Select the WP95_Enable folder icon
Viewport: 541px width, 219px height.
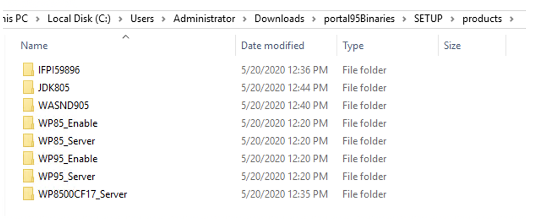point(28,159)
